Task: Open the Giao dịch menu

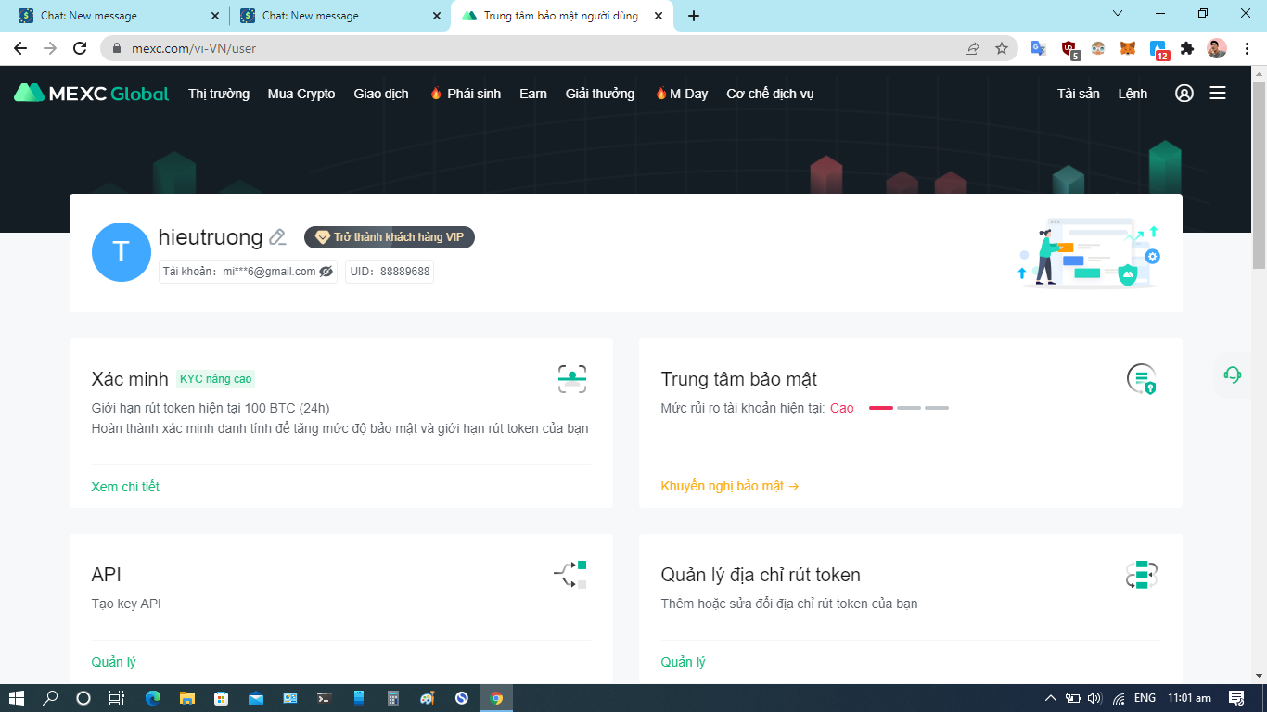Action: tap(381, 94)
